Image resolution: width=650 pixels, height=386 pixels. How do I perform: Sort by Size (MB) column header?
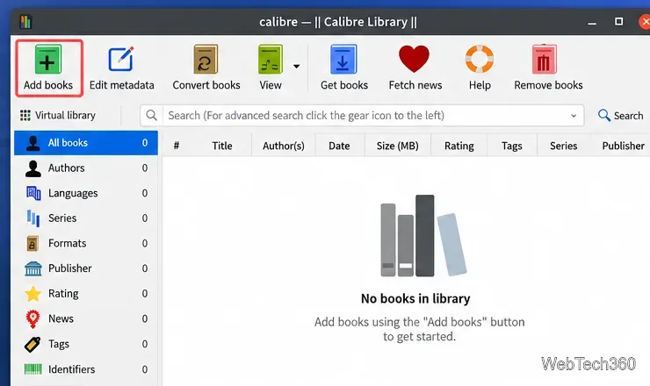[398, 146]
